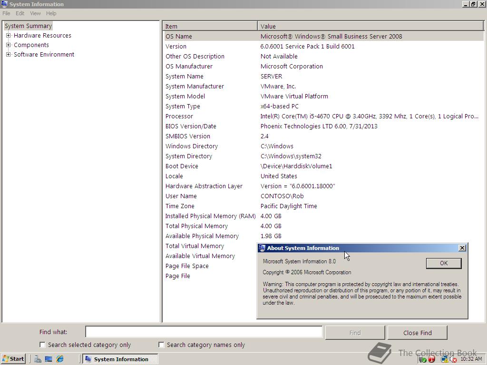Click the 'Find what' text field
The width and height of the screenshot is (487, 365).
click(x=204, y=332)
